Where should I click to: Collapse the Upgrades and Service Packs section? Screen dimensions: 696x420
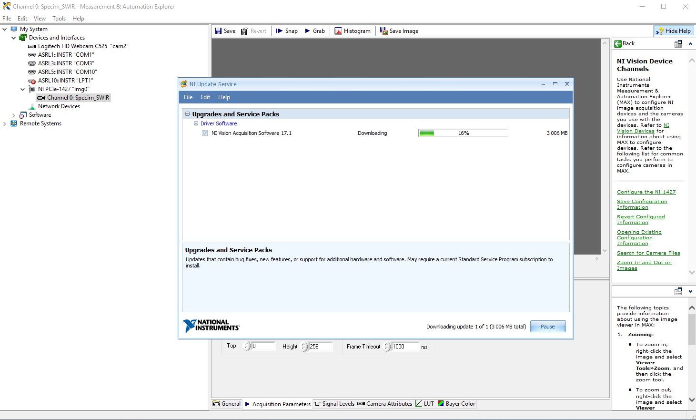[x=187, y=114]
